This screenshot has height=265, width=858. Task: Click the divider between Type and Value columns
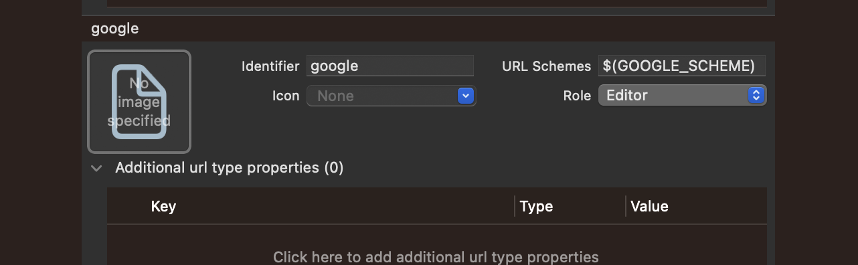point(626,206)
